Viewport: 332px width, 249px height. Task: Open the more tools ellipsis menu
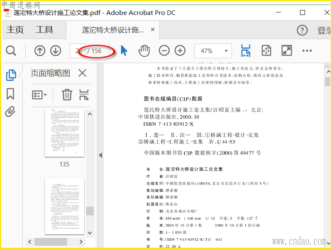pos(307,51)
